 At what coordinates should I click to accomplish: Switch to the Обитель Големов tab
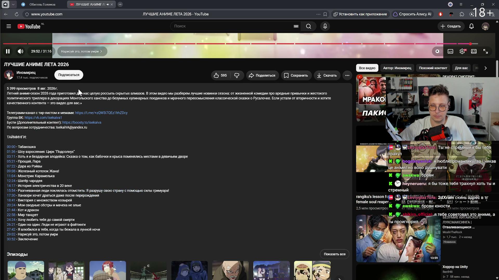(42, 4)
